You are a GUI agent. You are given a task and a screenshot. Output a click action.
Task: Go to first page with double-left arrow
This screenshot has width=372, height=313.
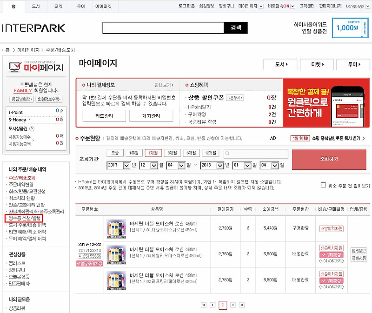tap(204, 305)
